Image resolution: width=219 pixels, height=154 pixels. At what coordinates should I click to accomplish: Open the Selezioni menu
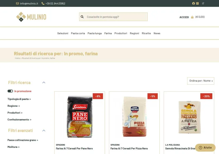pos(63,33)
